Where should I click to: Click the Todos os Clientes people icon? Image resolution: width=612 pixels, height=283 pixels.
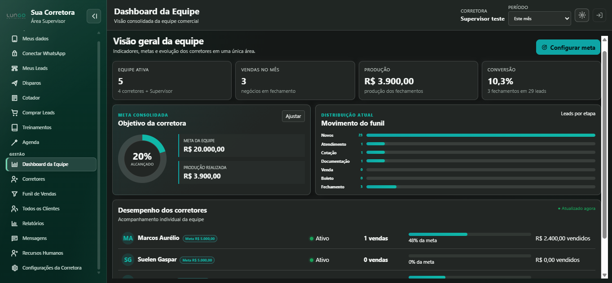pos(14,209)
